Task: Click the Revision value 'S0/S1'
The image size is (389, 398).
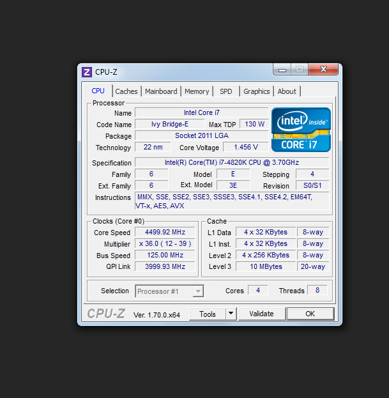Action: [x=312, y=185]
